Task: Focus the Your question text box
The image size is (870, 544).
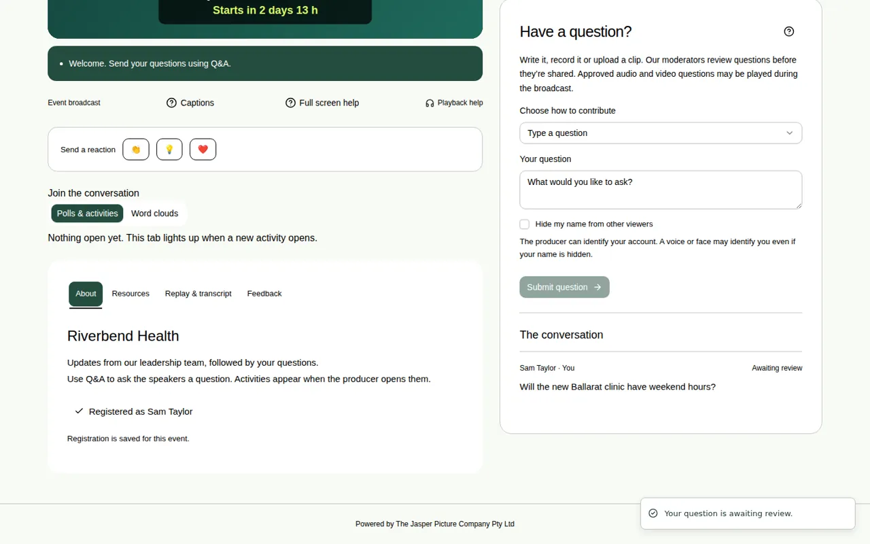Action: 661,190
